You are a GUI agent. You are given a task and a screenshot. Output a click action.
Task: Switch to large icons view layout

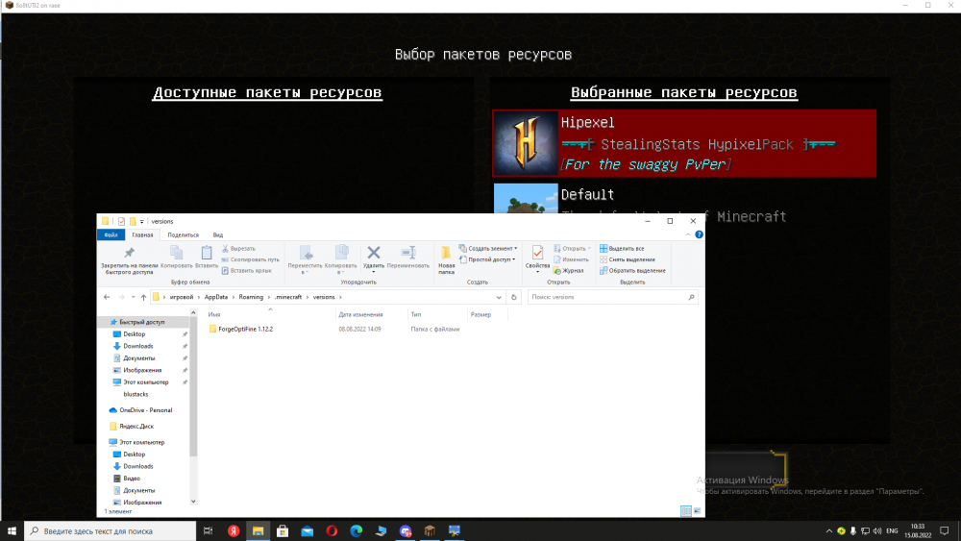coord(697,511)
